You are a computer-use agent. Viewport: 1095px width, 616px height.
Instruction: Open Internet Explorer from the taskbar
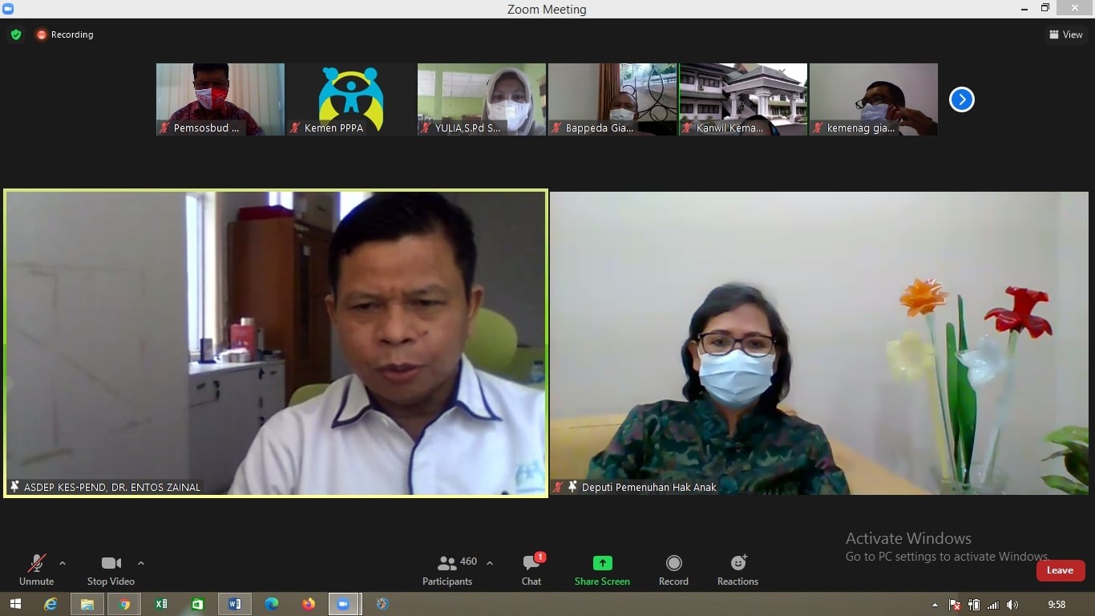(x=51, y=604)
